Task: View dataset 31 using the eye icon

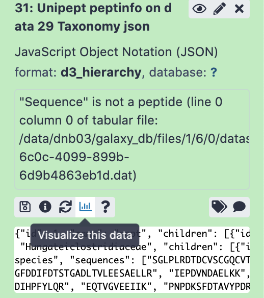Action: pyautogui.click(x=199, y=9)
